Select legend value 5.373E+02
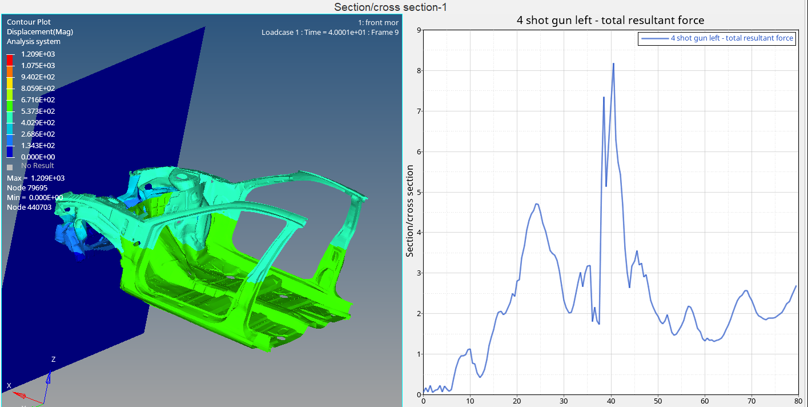808x407 pixels. (38, 111)
